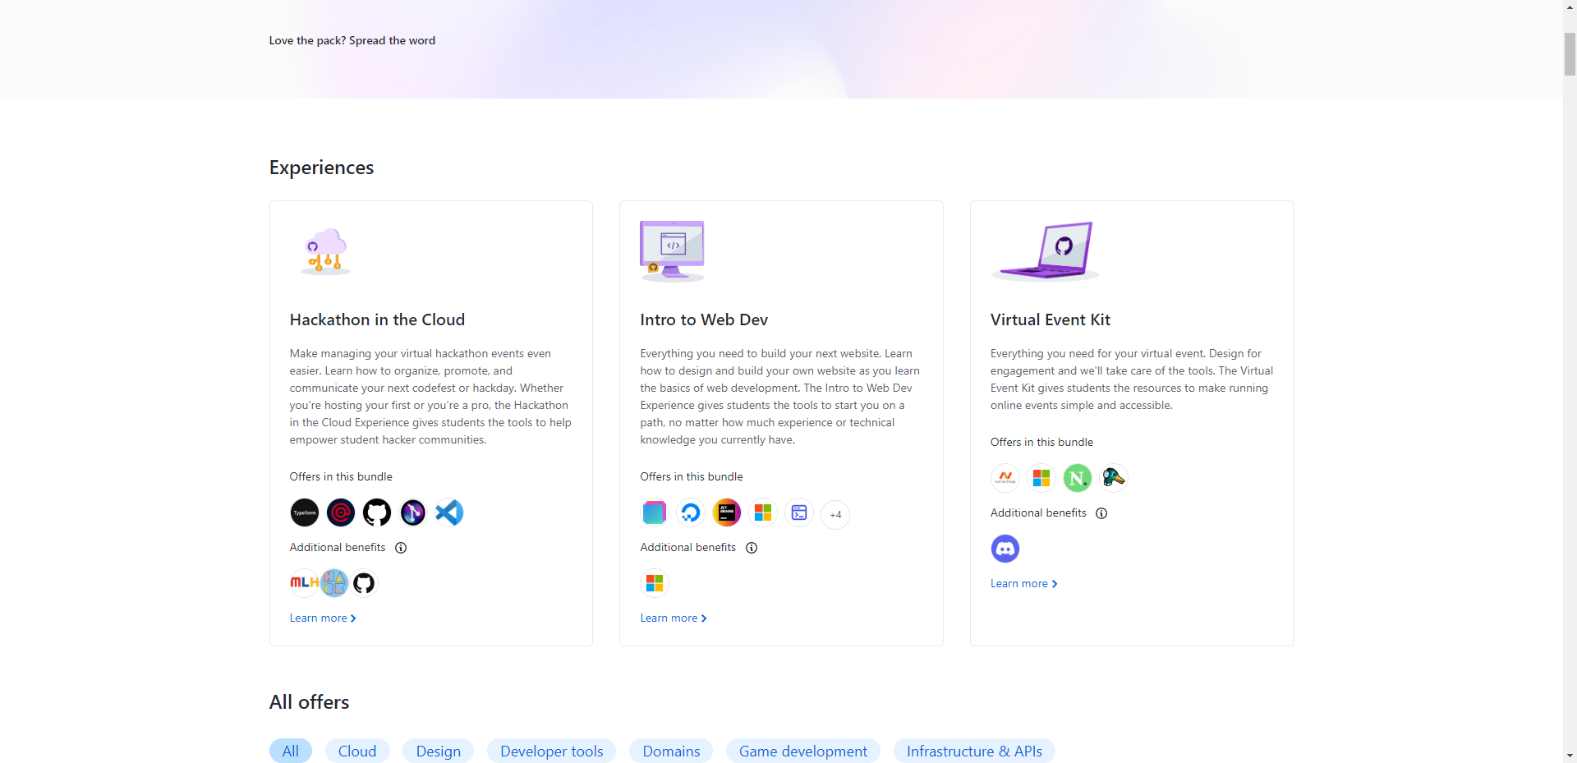The image size is (1577, 763).
Task: Click the page scrollbar down arrow
Action: pyautogui.click(x=1570, y=756)
